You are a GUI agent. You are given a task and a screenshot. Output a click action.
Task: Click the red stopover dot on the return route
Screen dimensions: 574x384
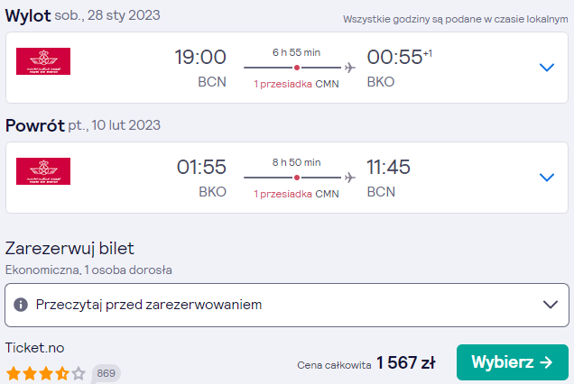[x=297, y=178]
